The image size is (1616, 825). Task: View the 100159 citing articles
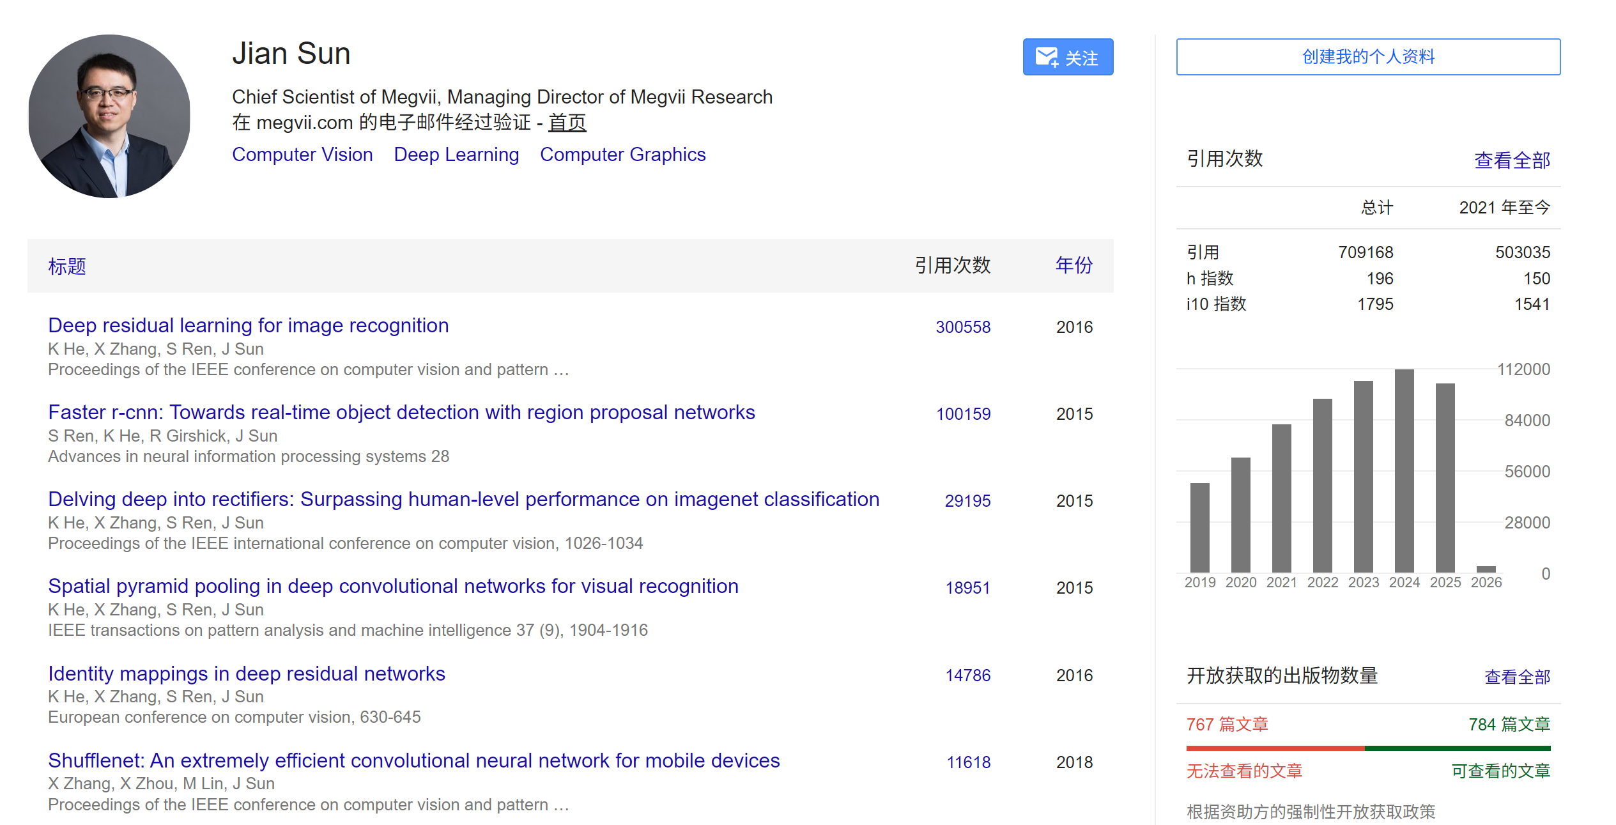point(962,414)
